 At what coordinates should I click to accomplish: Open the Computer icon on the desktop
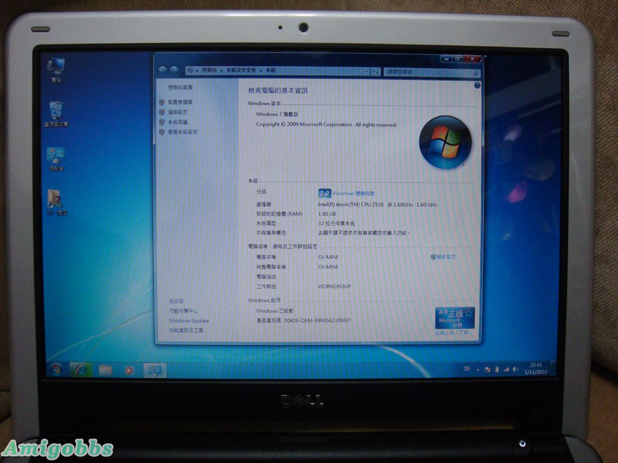point(56,66)
